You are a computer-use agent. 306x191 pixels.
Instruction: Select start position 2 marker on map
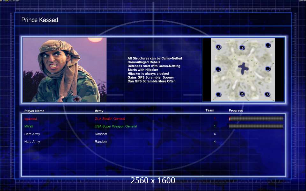[x=242, y=94]
